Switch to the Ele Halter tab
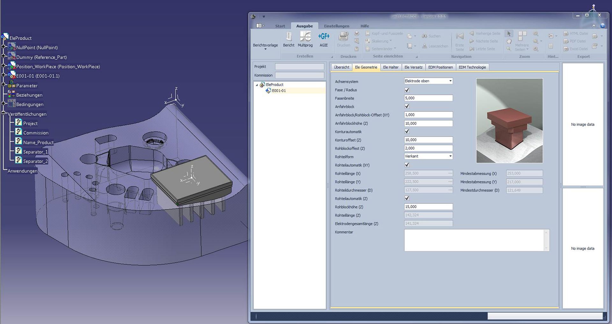 click(x=390, y=67)
